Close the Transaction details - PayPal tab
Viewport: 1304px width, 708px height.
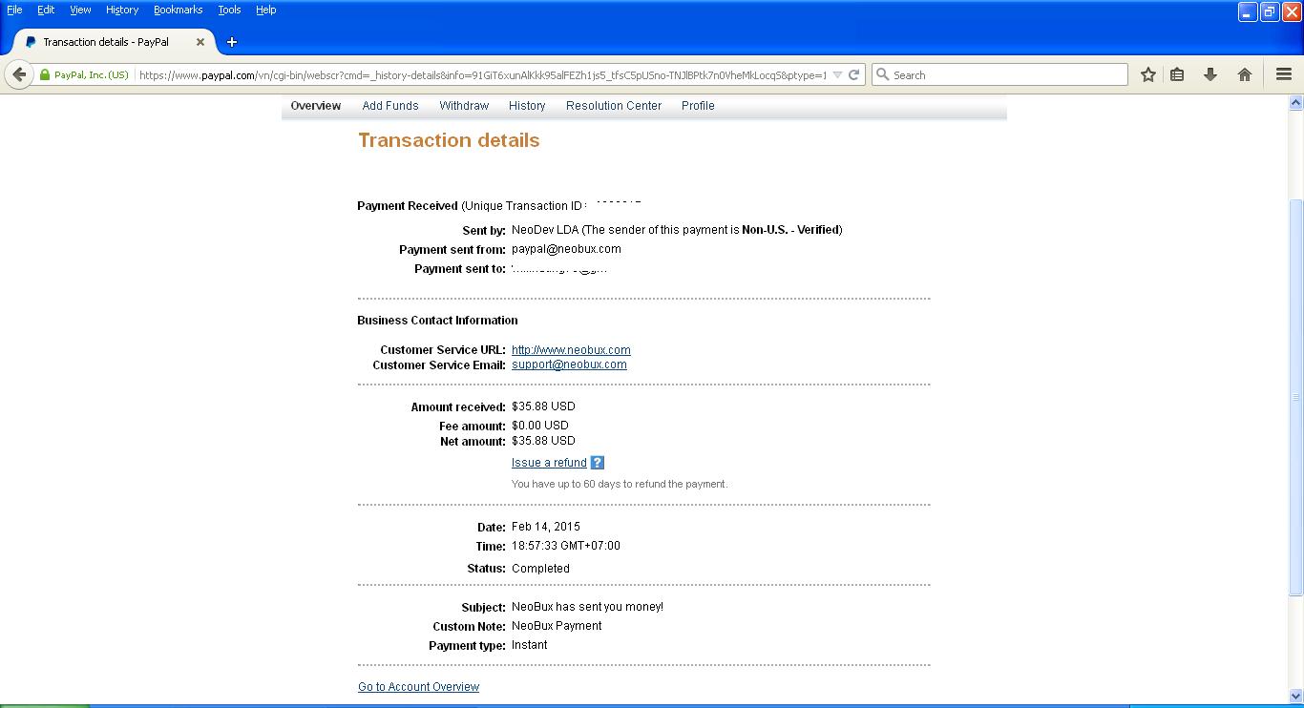pyautogui.click(x=200, y=42)
